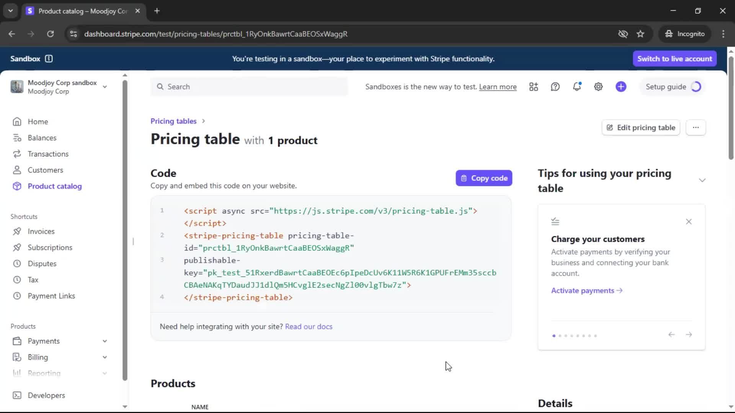This screenshot has width=735, height=413.
Task: Open Subscriptions shortcut in sidebar
Action: tap(50, 247)
